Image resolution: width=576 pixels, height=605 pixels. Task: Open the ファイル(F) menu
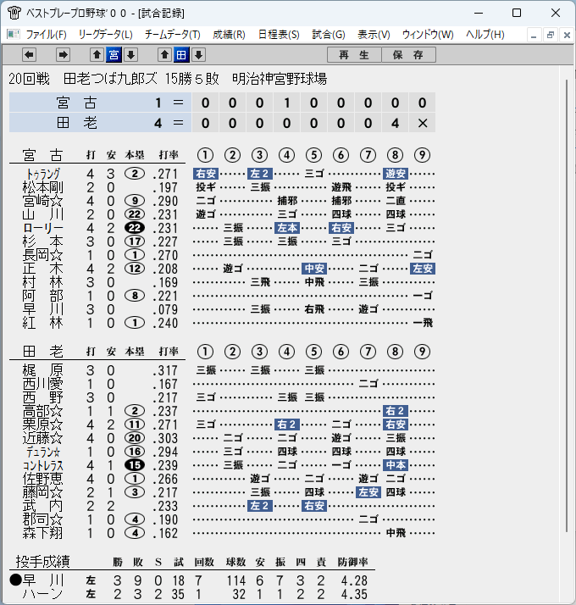tap(46, 35)
